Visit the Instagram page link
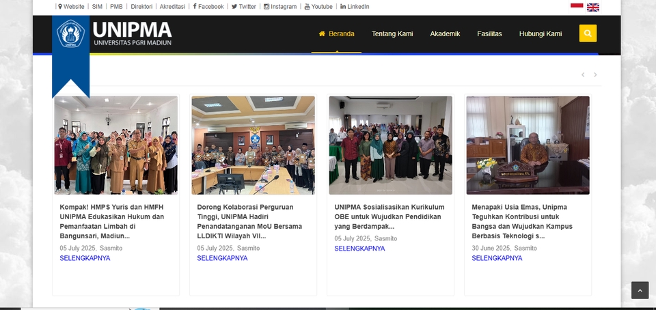The image size is (656, 310). click(280, 7)
